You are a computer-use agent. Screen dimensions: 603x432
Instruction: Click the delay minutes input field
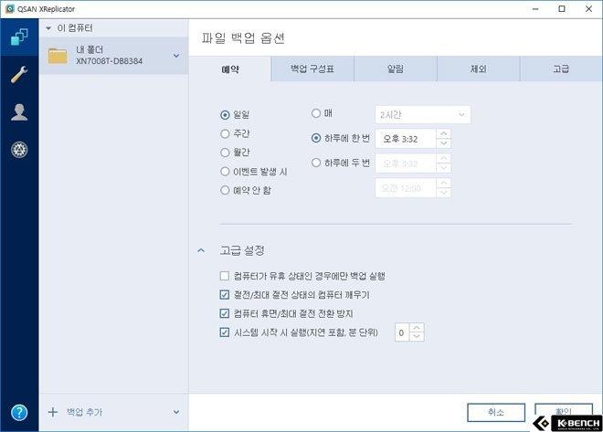tap(402, 332)
